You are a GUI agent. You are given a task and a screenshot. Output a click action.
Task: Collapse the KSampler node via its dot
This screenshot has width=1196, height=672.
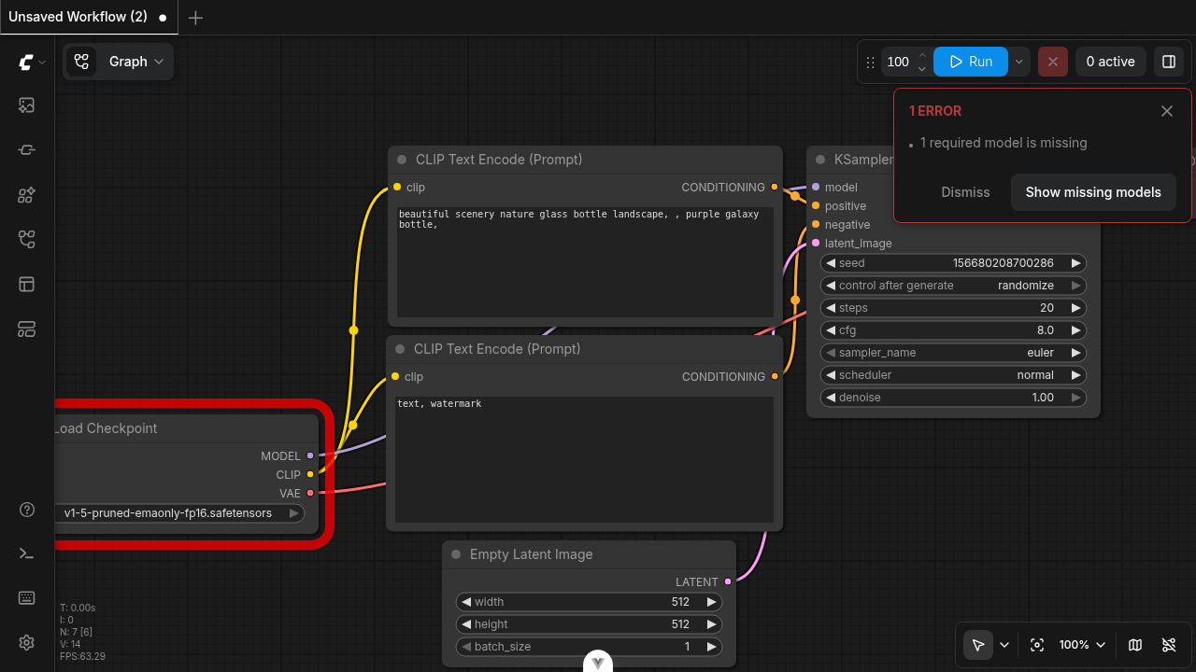(x=820, y=160)
